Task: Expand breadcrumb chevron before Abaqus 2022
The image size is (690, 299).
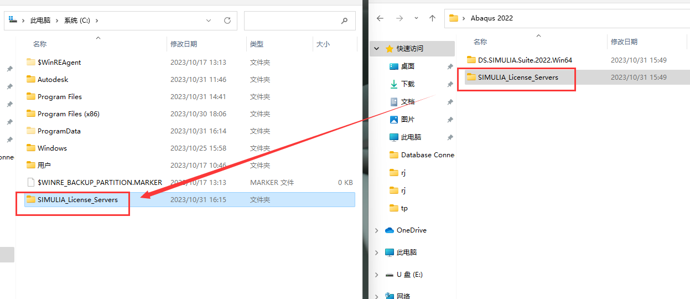Action: click(x=463, y=18)
